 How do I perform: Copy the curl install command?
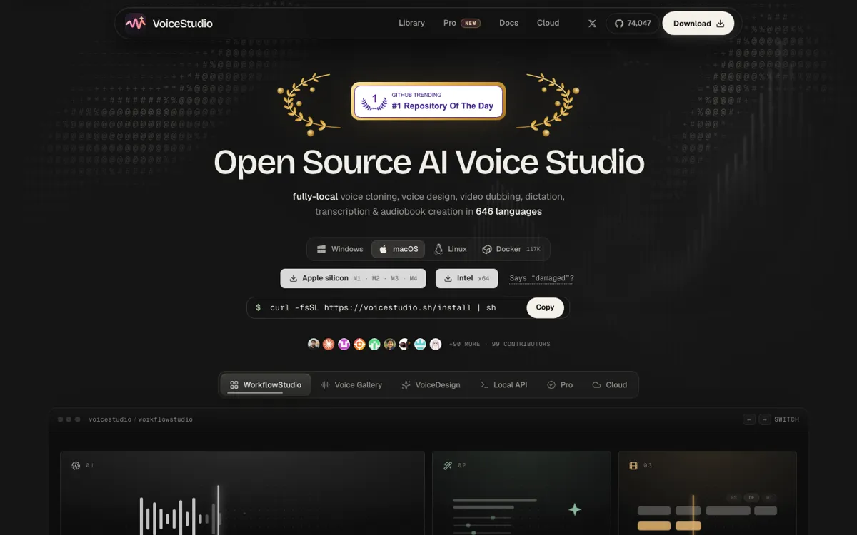(545, 307)
